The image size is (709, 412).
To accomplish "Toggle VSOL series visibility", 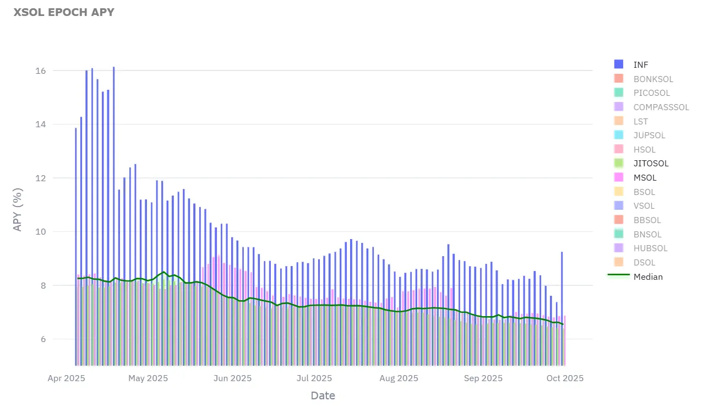I will point(644,206).
